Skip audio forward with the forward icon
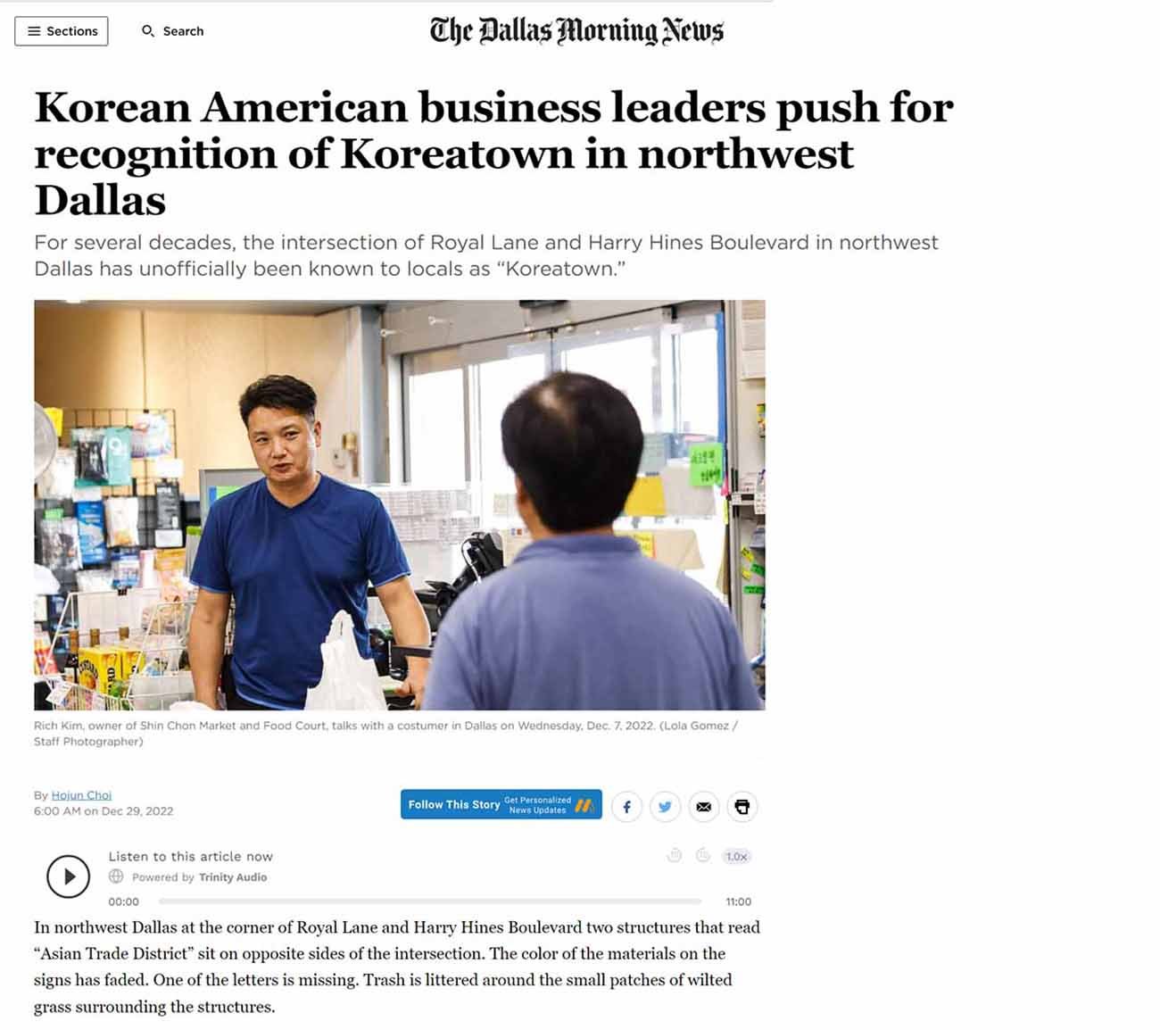 (703, 856)
